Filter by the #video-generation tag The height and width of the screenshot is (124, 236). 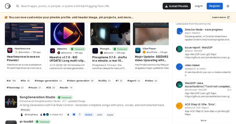[80, 81]
